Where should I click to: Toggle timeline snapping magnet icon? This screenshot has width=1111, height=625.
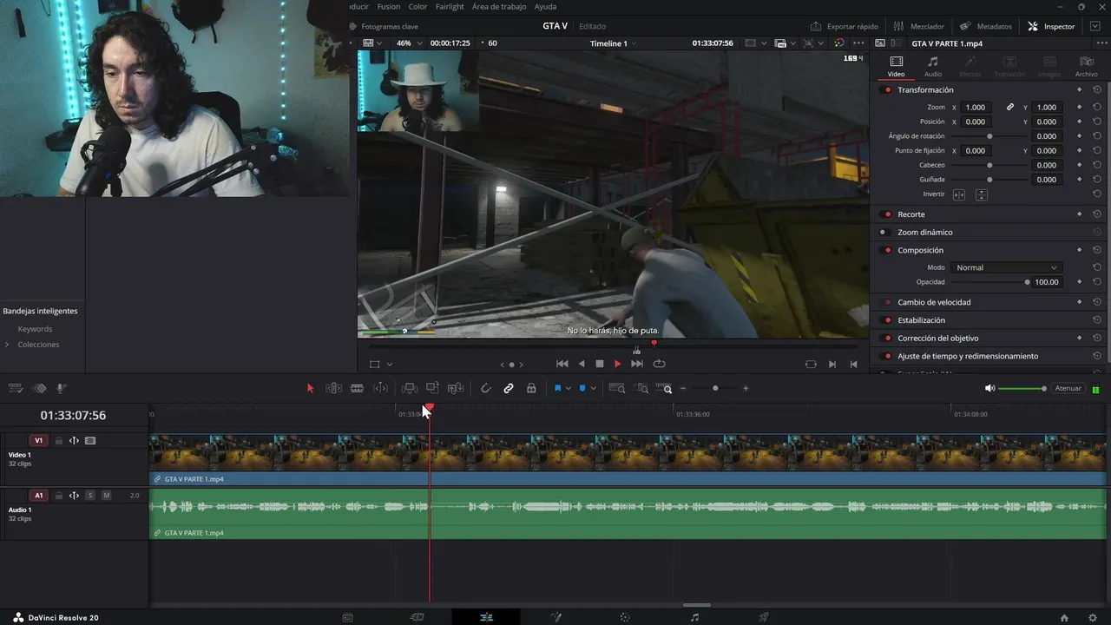point(486,388)
